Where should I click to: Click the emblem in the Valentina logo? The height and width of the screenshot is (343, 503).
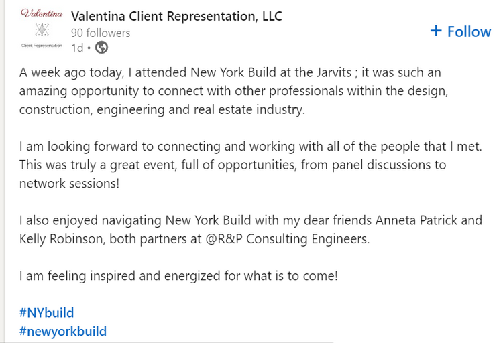42,30
